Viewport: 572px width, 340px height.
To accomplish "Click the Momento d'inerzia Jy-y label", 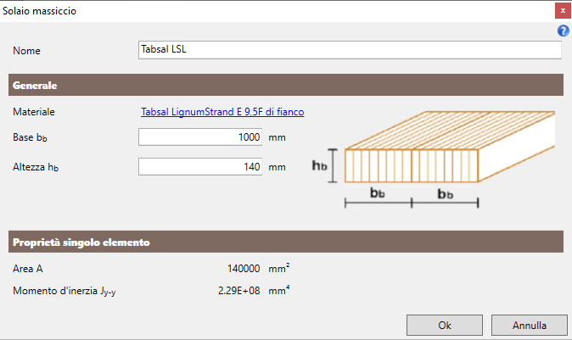I will 64,291.
